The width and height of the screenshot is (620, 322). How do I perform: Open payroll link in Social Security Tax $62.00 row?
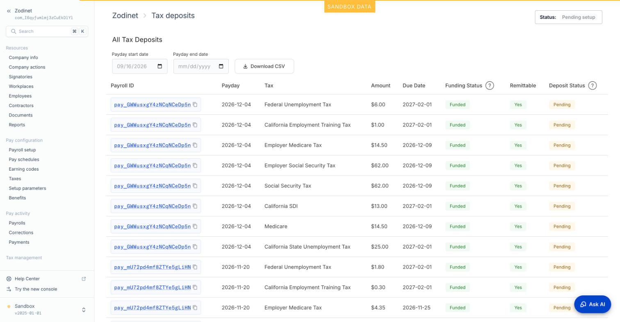coord(153,186)
